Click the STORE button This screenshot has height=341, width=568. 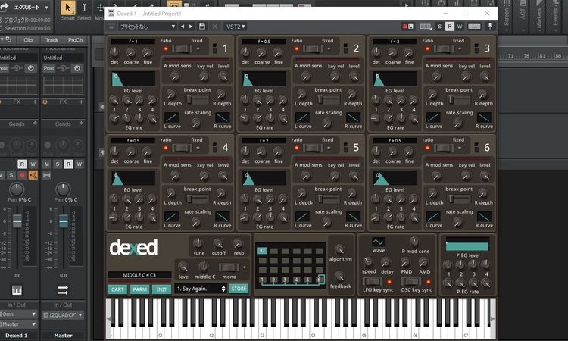click(239, 289)
